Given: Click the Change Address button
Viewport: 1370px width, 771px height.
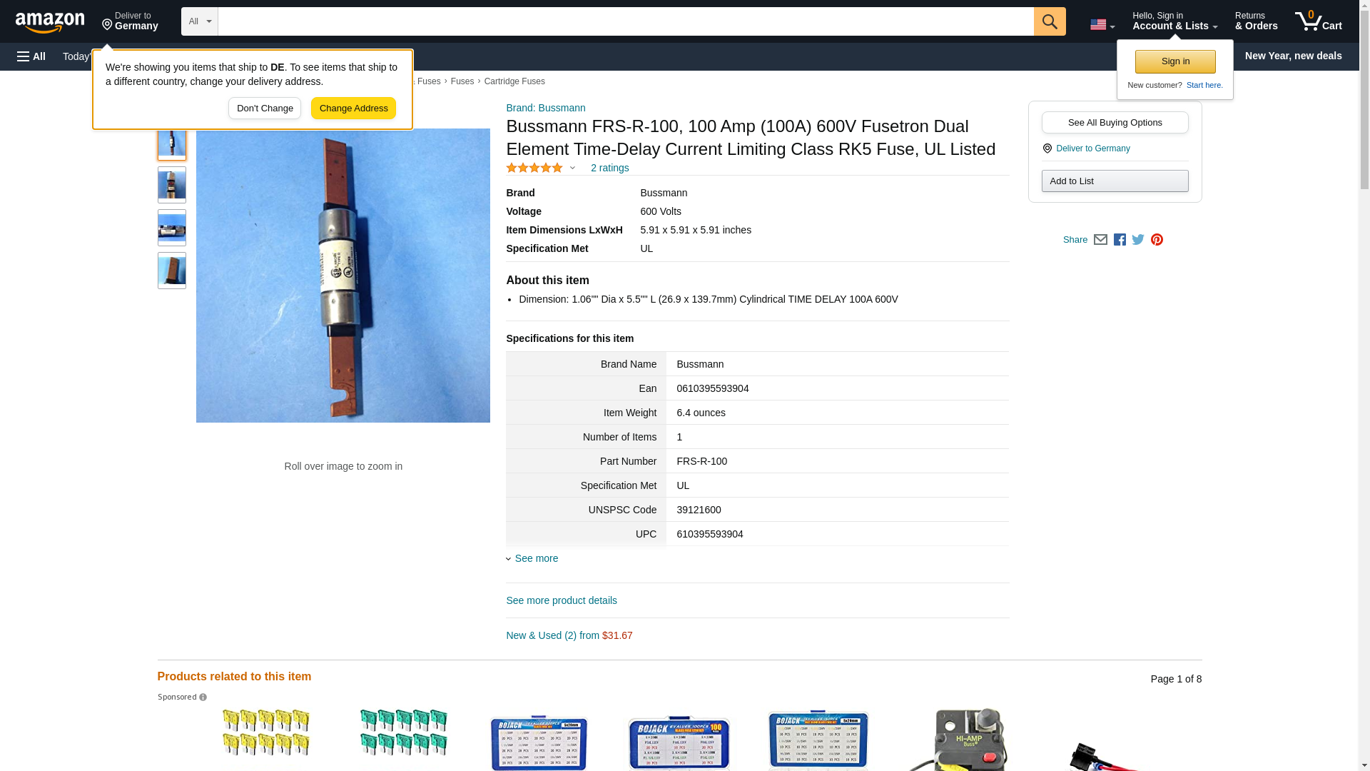Looking at the screenshot, I should [353, 109].
